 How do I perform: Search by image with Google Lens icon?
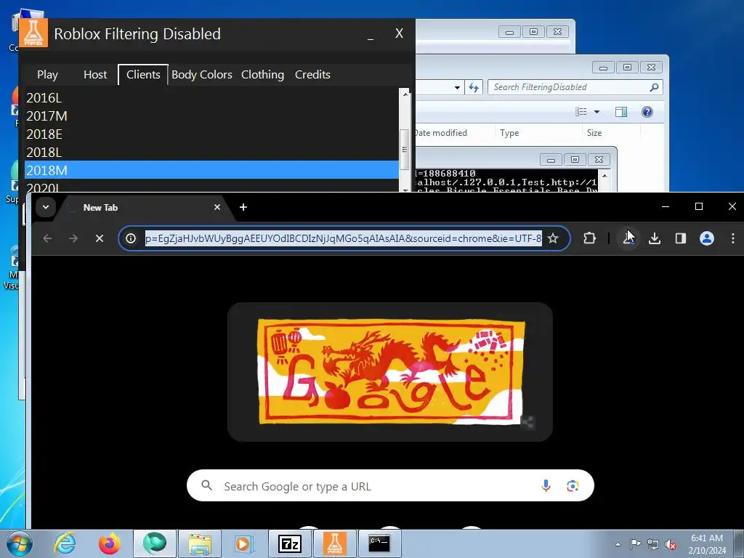tap(573, 486)
